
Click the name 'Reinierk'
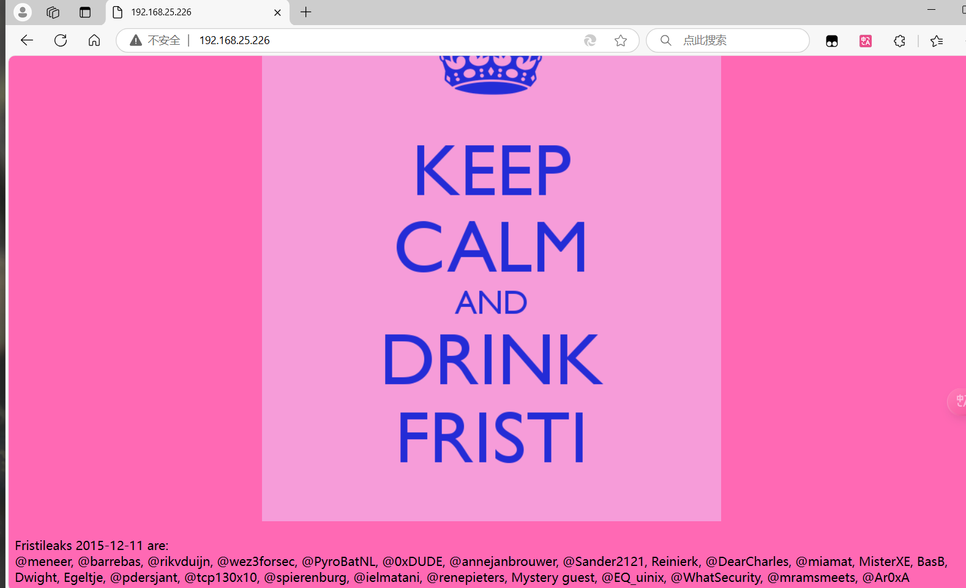point(675,562)
